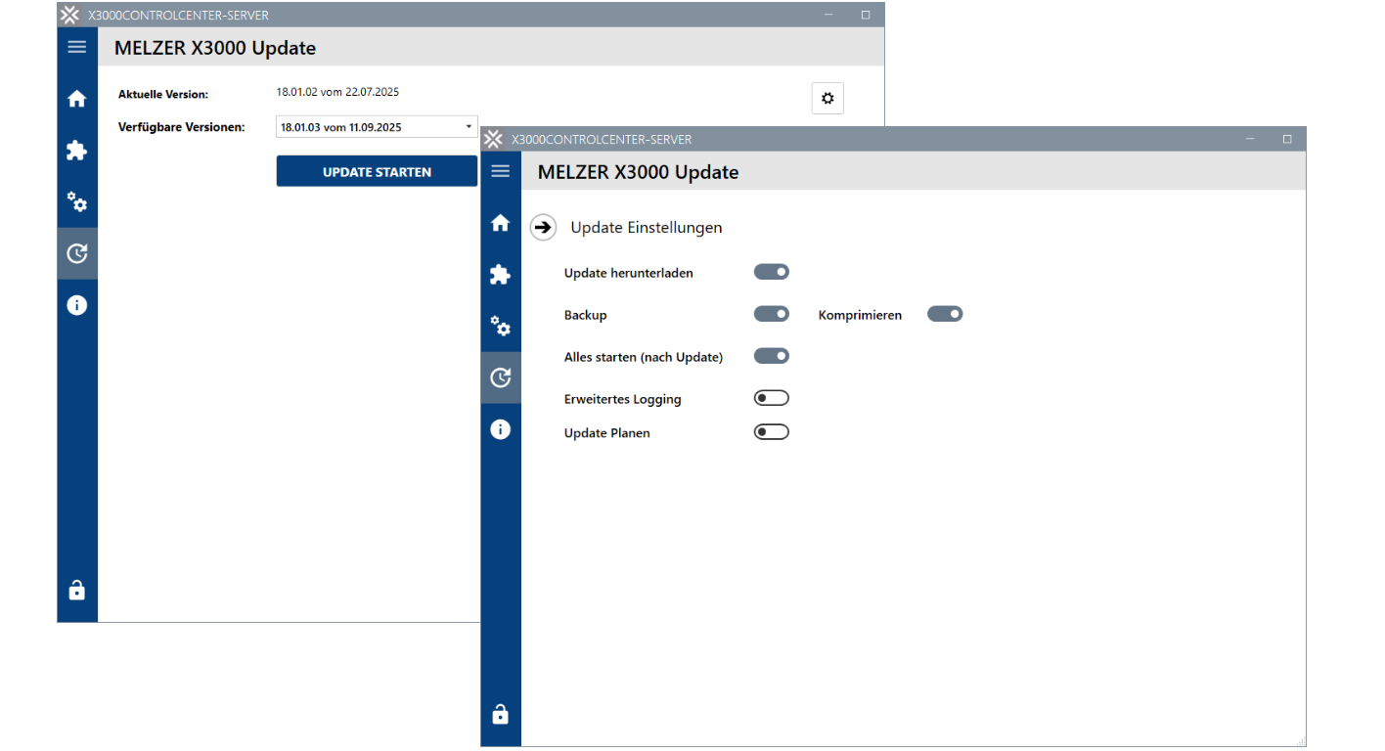Viewport: 1385px width, 751px height.
Task: Go to Home icon in back window sidebar
Action: click(x=76, y=99)
